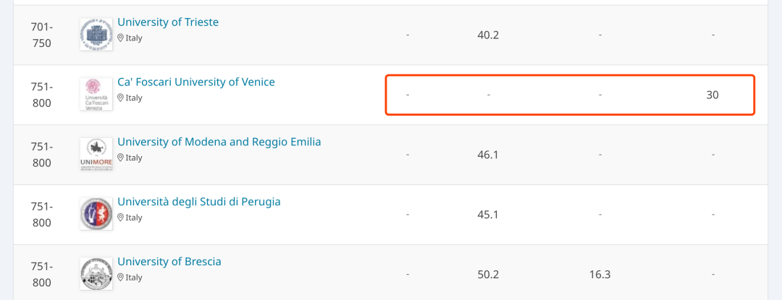This screenshot has width=782, height=300.
Task: Click the 701-750 rank for Trieste
Action: (41, 35)
